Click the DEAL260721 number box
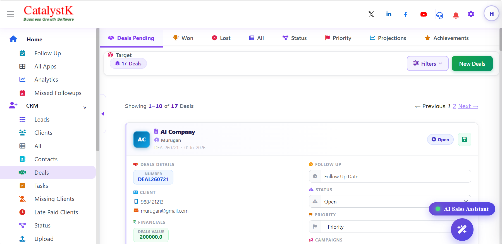 (x=153, y=177)
